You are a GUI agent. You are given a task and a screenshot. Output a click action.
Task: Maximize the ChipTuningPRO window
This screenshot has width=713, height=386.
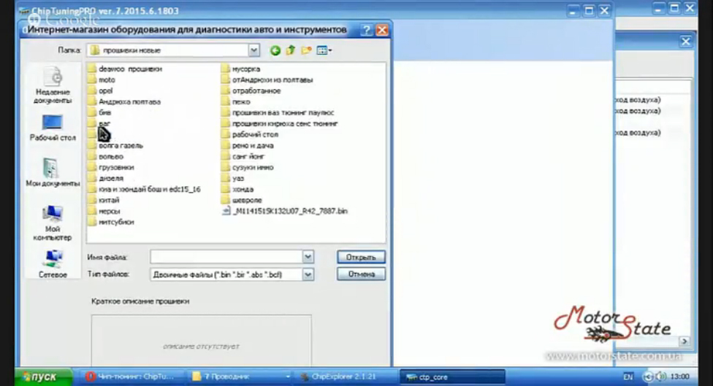589,10
